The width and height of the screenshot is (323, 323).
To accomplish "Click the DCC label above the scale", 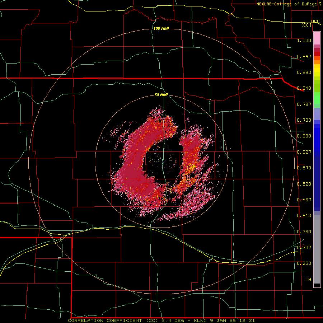I will [x=315, y=22].
